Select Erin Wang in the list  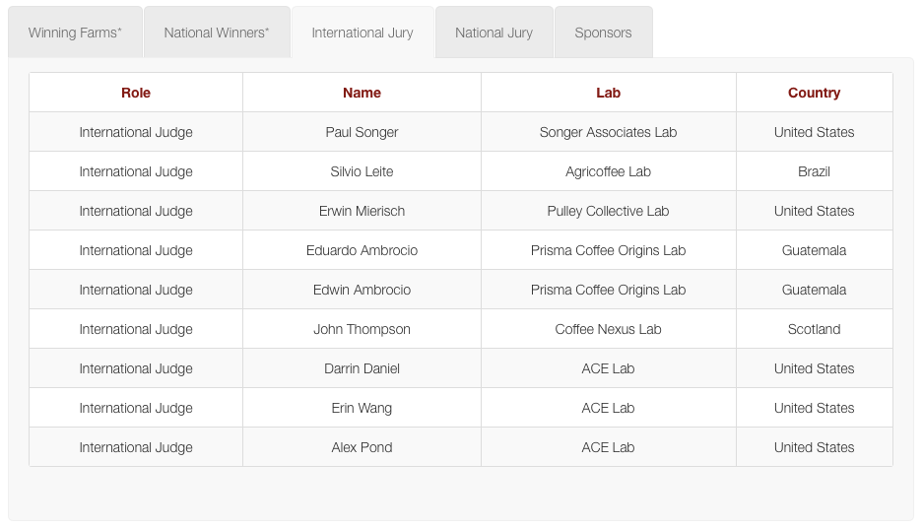363,408
